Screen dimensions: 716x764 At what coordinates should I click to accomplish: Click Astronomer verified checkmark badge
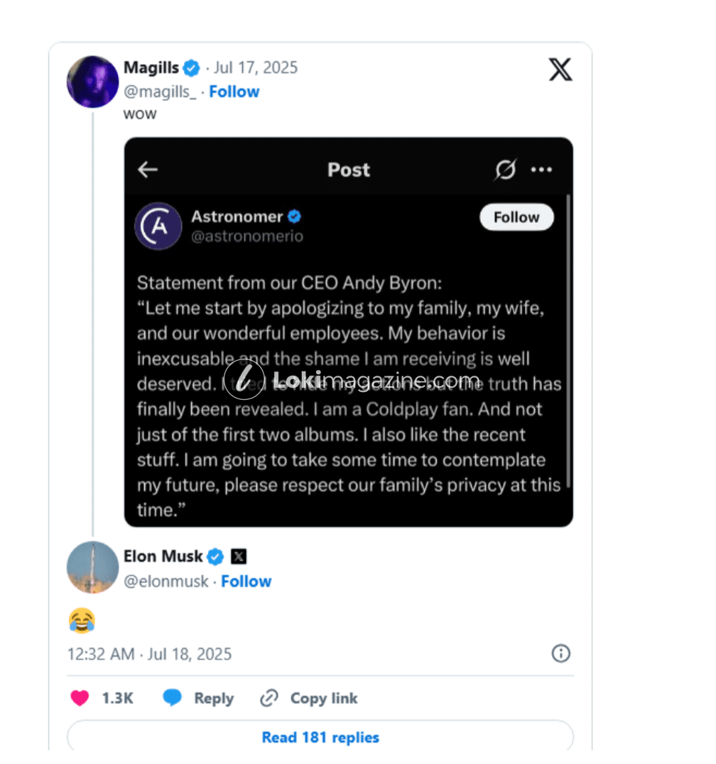click(x=293, y=216)
